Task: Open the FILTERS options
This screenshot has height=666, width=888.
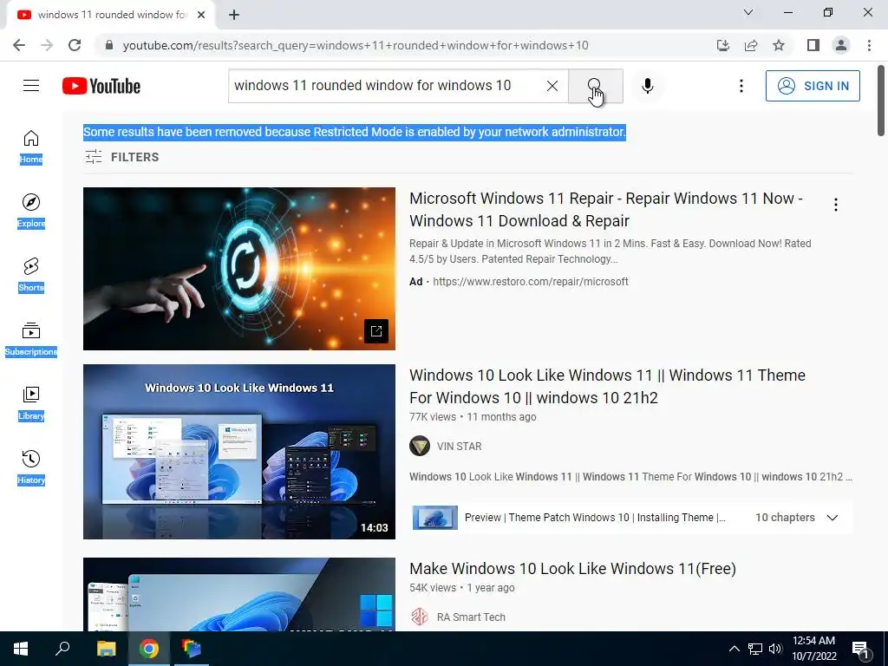Action: tap(121, 157)
